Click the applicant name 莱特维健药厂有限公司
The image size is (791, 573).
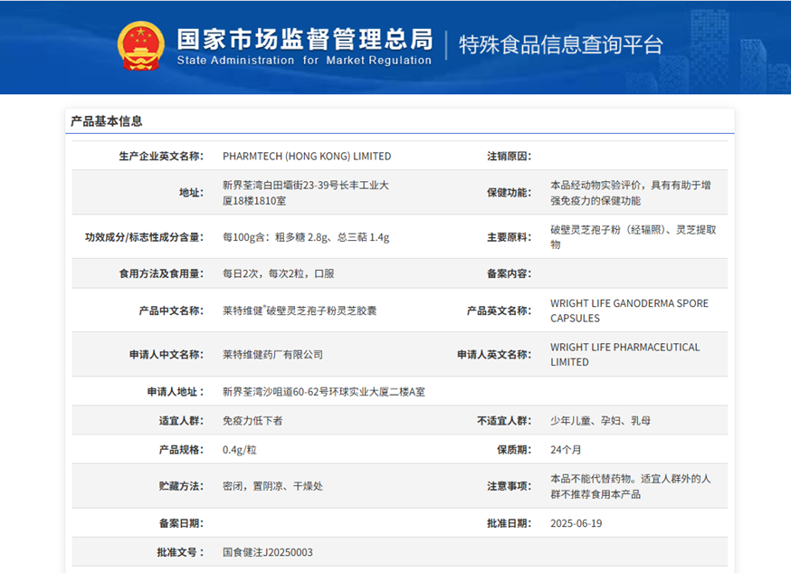(x=272, y=355)
